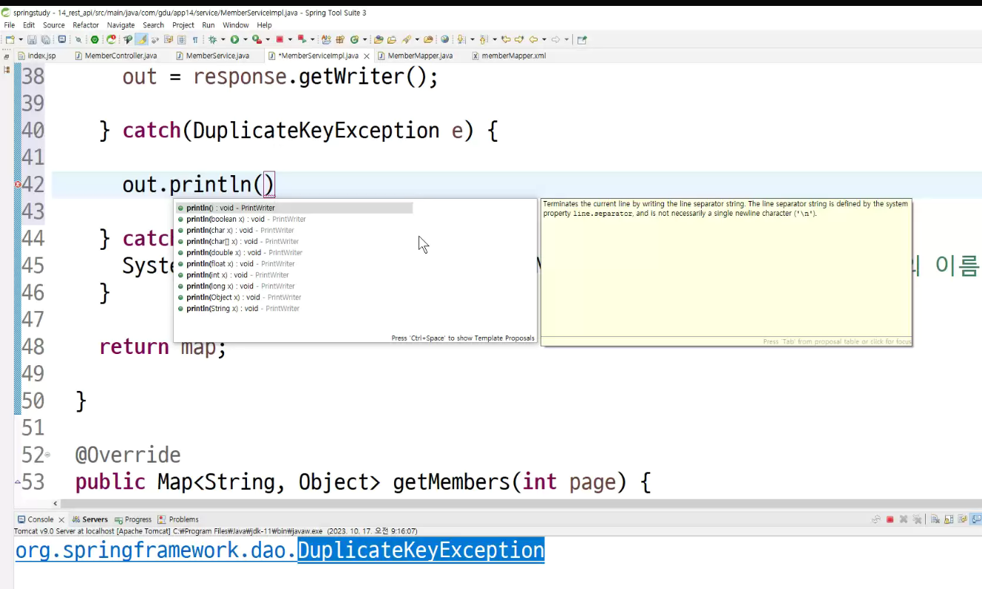Click the editor horizontal scrollbar left arrow
982x589 pixels.
(55, 504)
